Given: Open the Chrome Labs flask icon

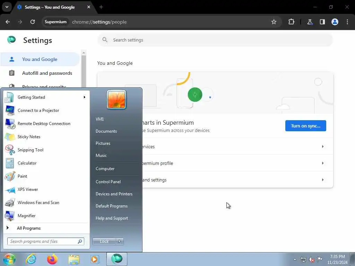Looking at the screenshot, I should tap(310, 22).
